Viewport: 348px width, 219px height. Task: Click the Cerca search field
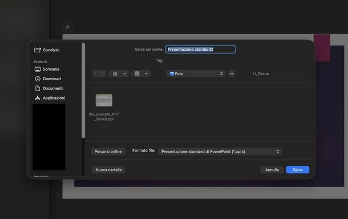[280, 74]
